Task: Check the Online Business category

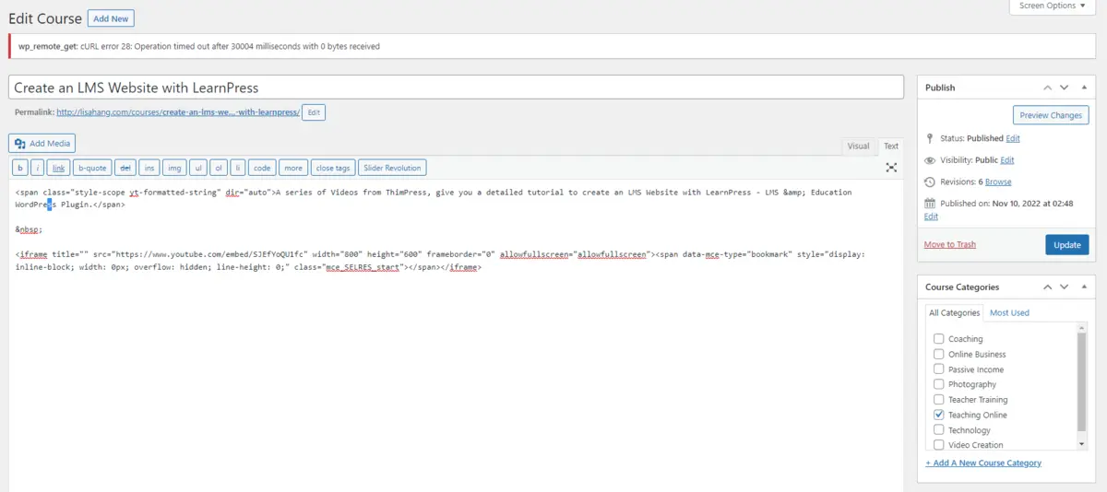Action: (x=939, y=354)
